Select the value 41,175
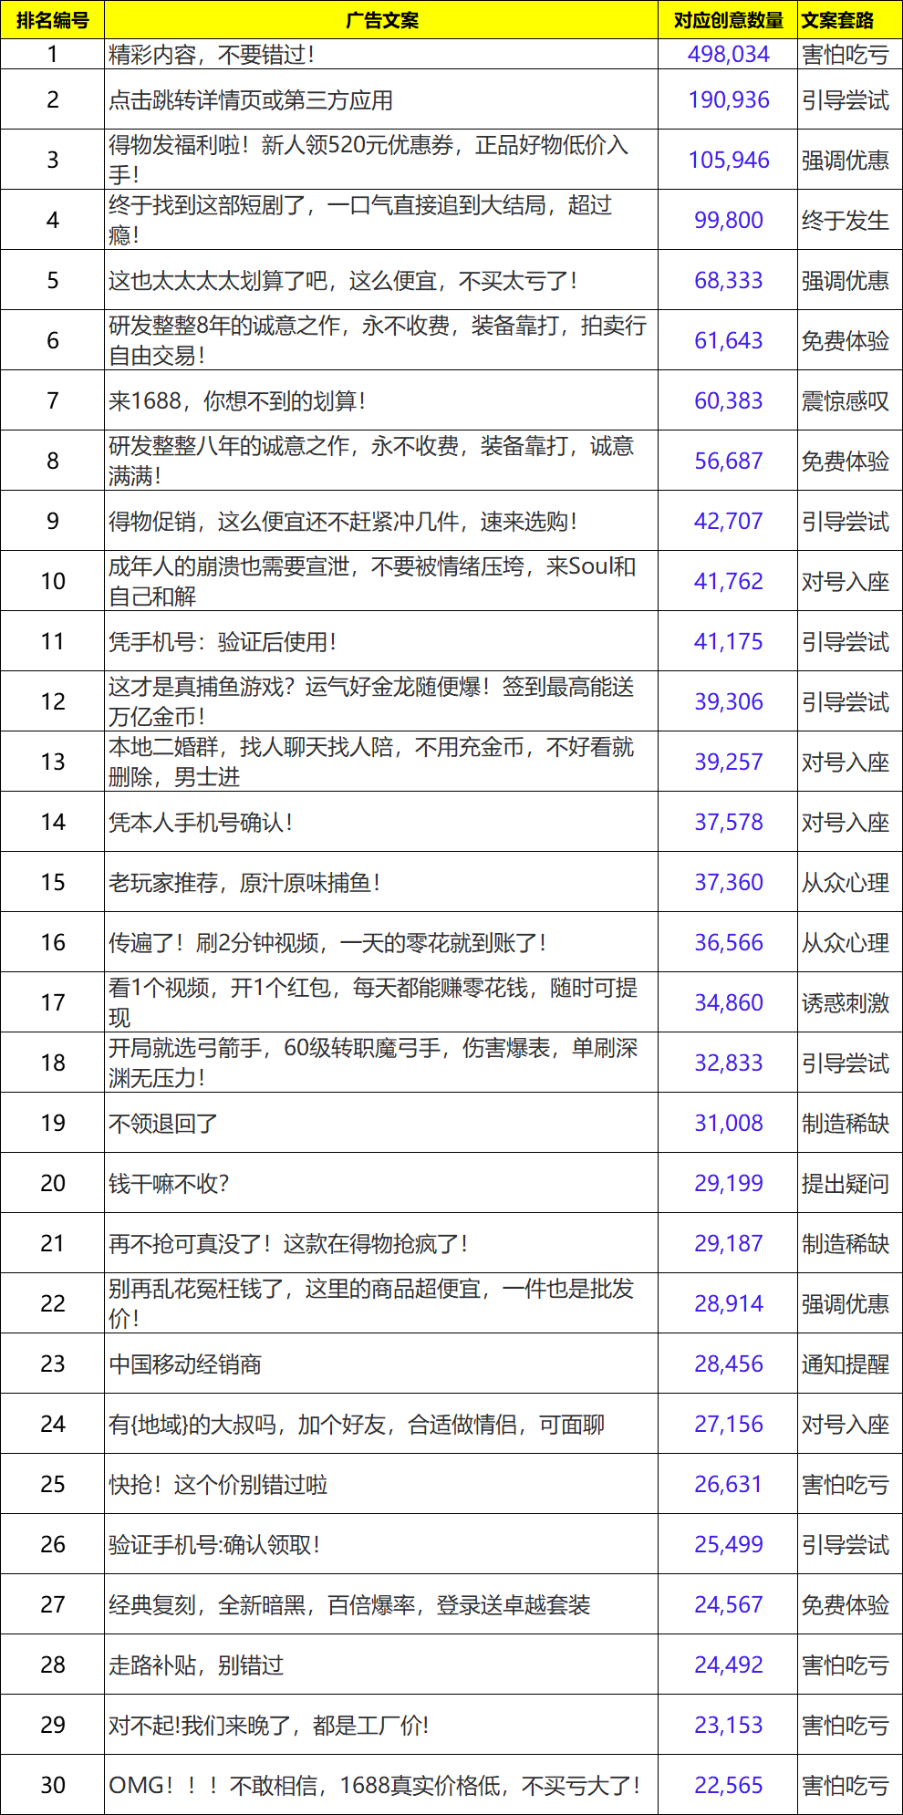Viewport: 903px width, 1815px height. [729, 642]
